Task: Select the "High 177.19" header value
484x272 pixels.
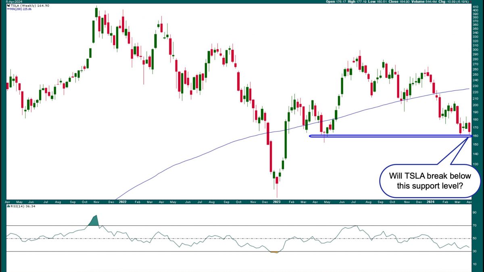Action: pyautogui.click(x=357, y=2)
